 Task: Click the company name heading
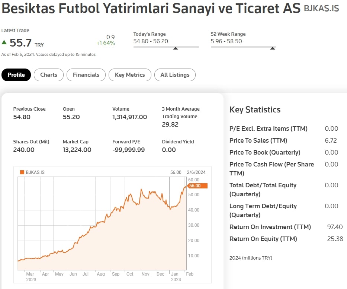coord(151,9)
